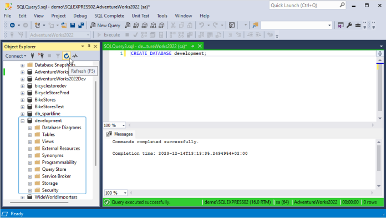Toggle the split editor handle above scrollbar
This screenshot has height=218, width=386.
pos(380,53)
